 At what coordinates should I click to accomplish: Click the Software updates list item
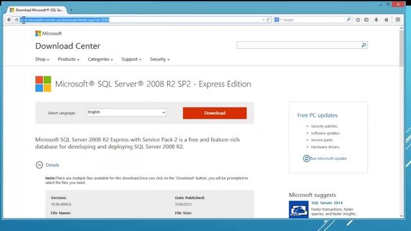click(x=326, y=133)
